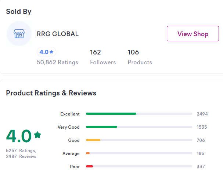Viewport: 223px width, 189px height.
Task: Click the 4.0 seller rating badge
Action: point(46,52)
